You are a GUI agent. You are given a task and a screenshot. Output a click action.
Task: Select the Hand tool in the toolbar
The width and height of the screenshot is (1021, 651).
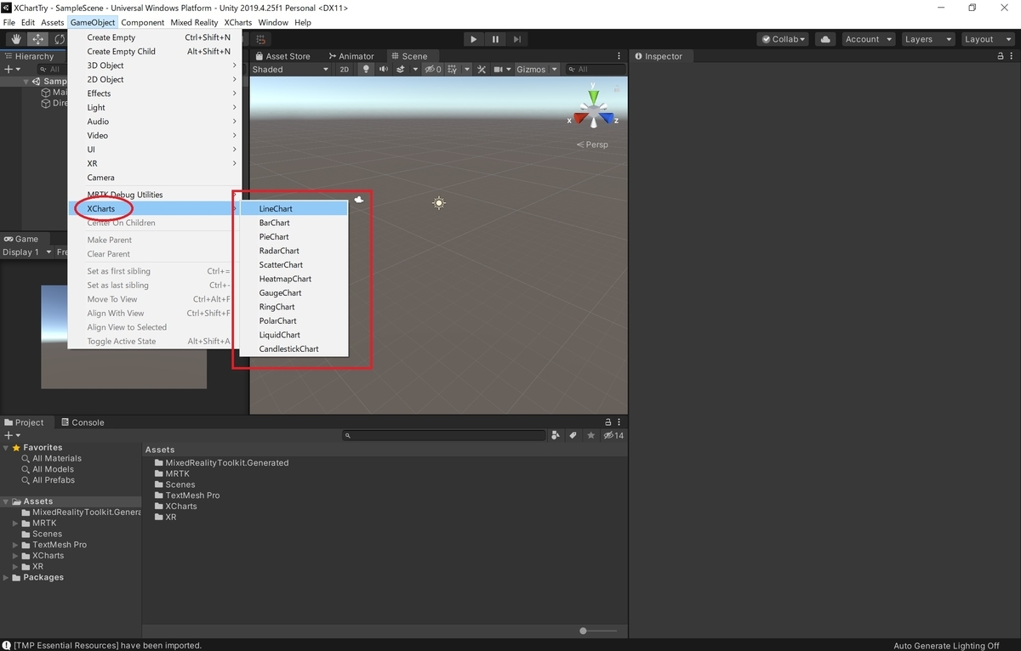[14, 39]
